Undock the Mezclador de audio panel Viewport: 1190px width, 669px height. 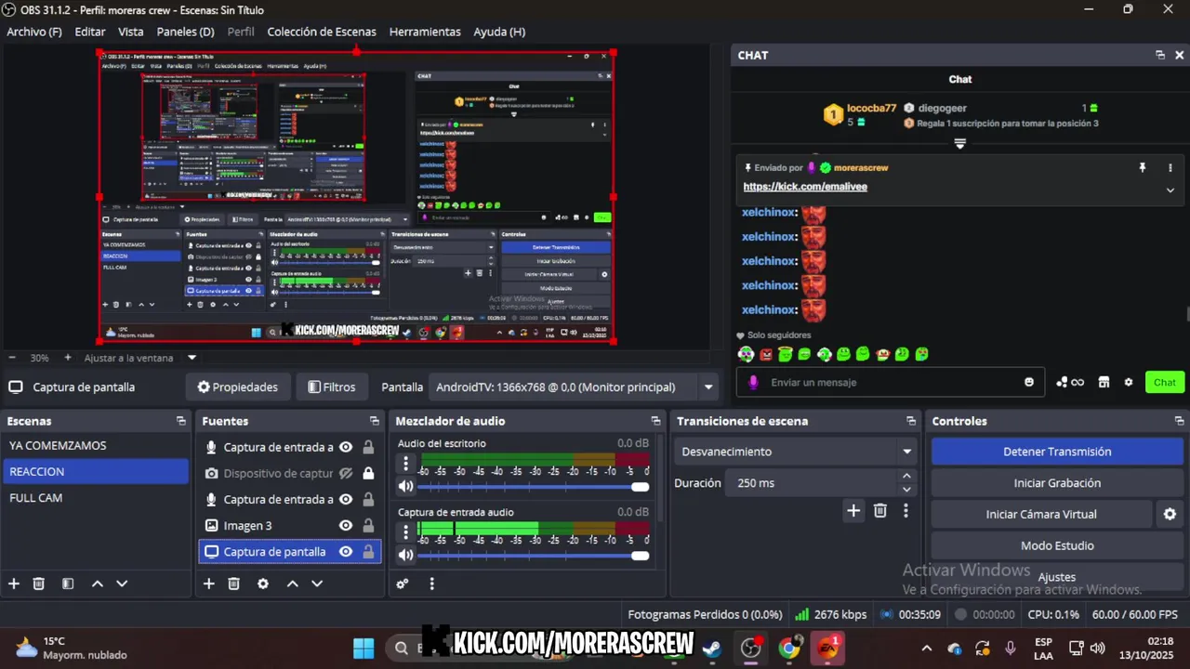pyautogui.click(x=655, y=421)
